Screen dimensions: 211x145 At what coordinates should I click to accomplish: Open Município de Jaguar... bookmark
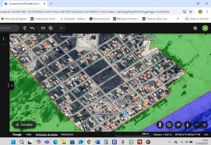tap(14, 19)
